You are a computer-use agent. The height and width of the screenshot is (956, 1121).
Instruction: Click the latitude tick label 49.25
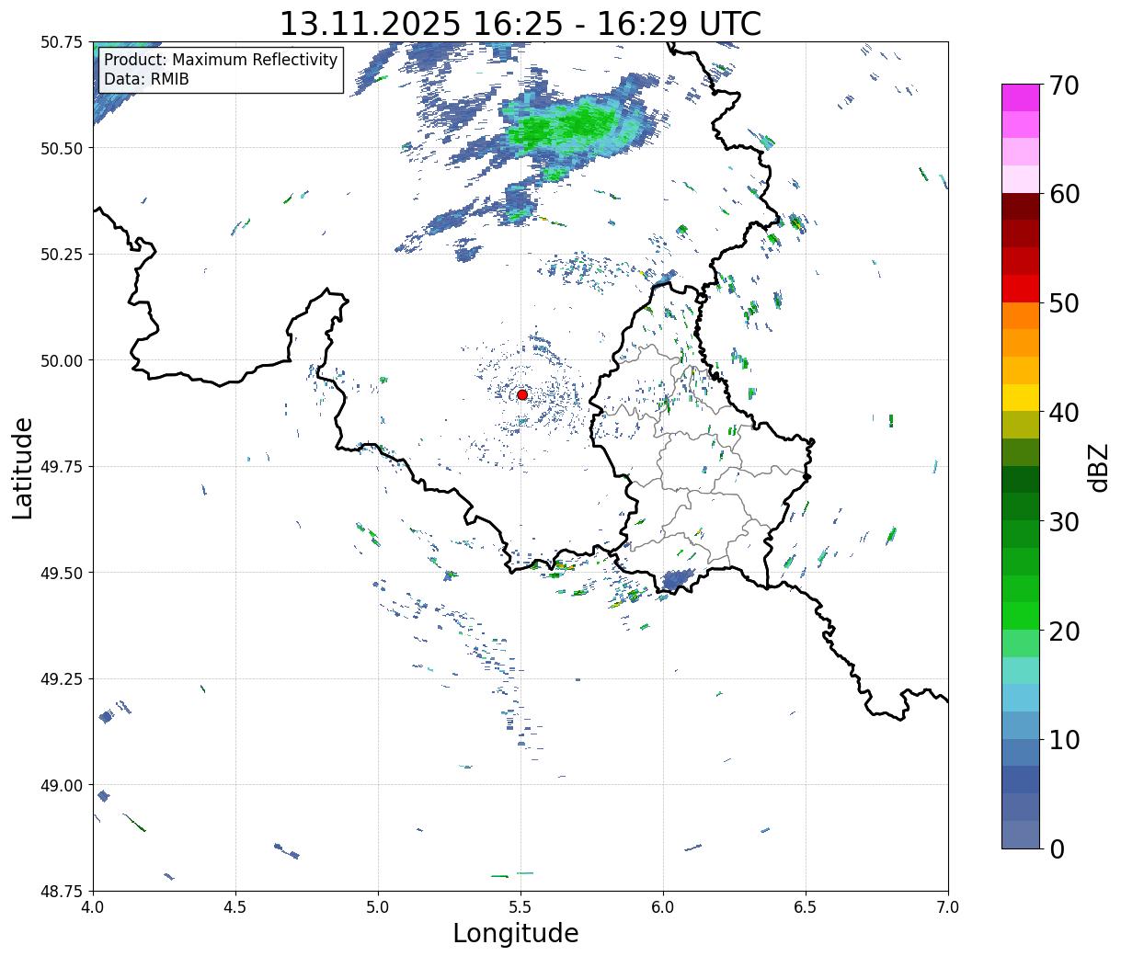pyautogui.click(x=62, y=679)
